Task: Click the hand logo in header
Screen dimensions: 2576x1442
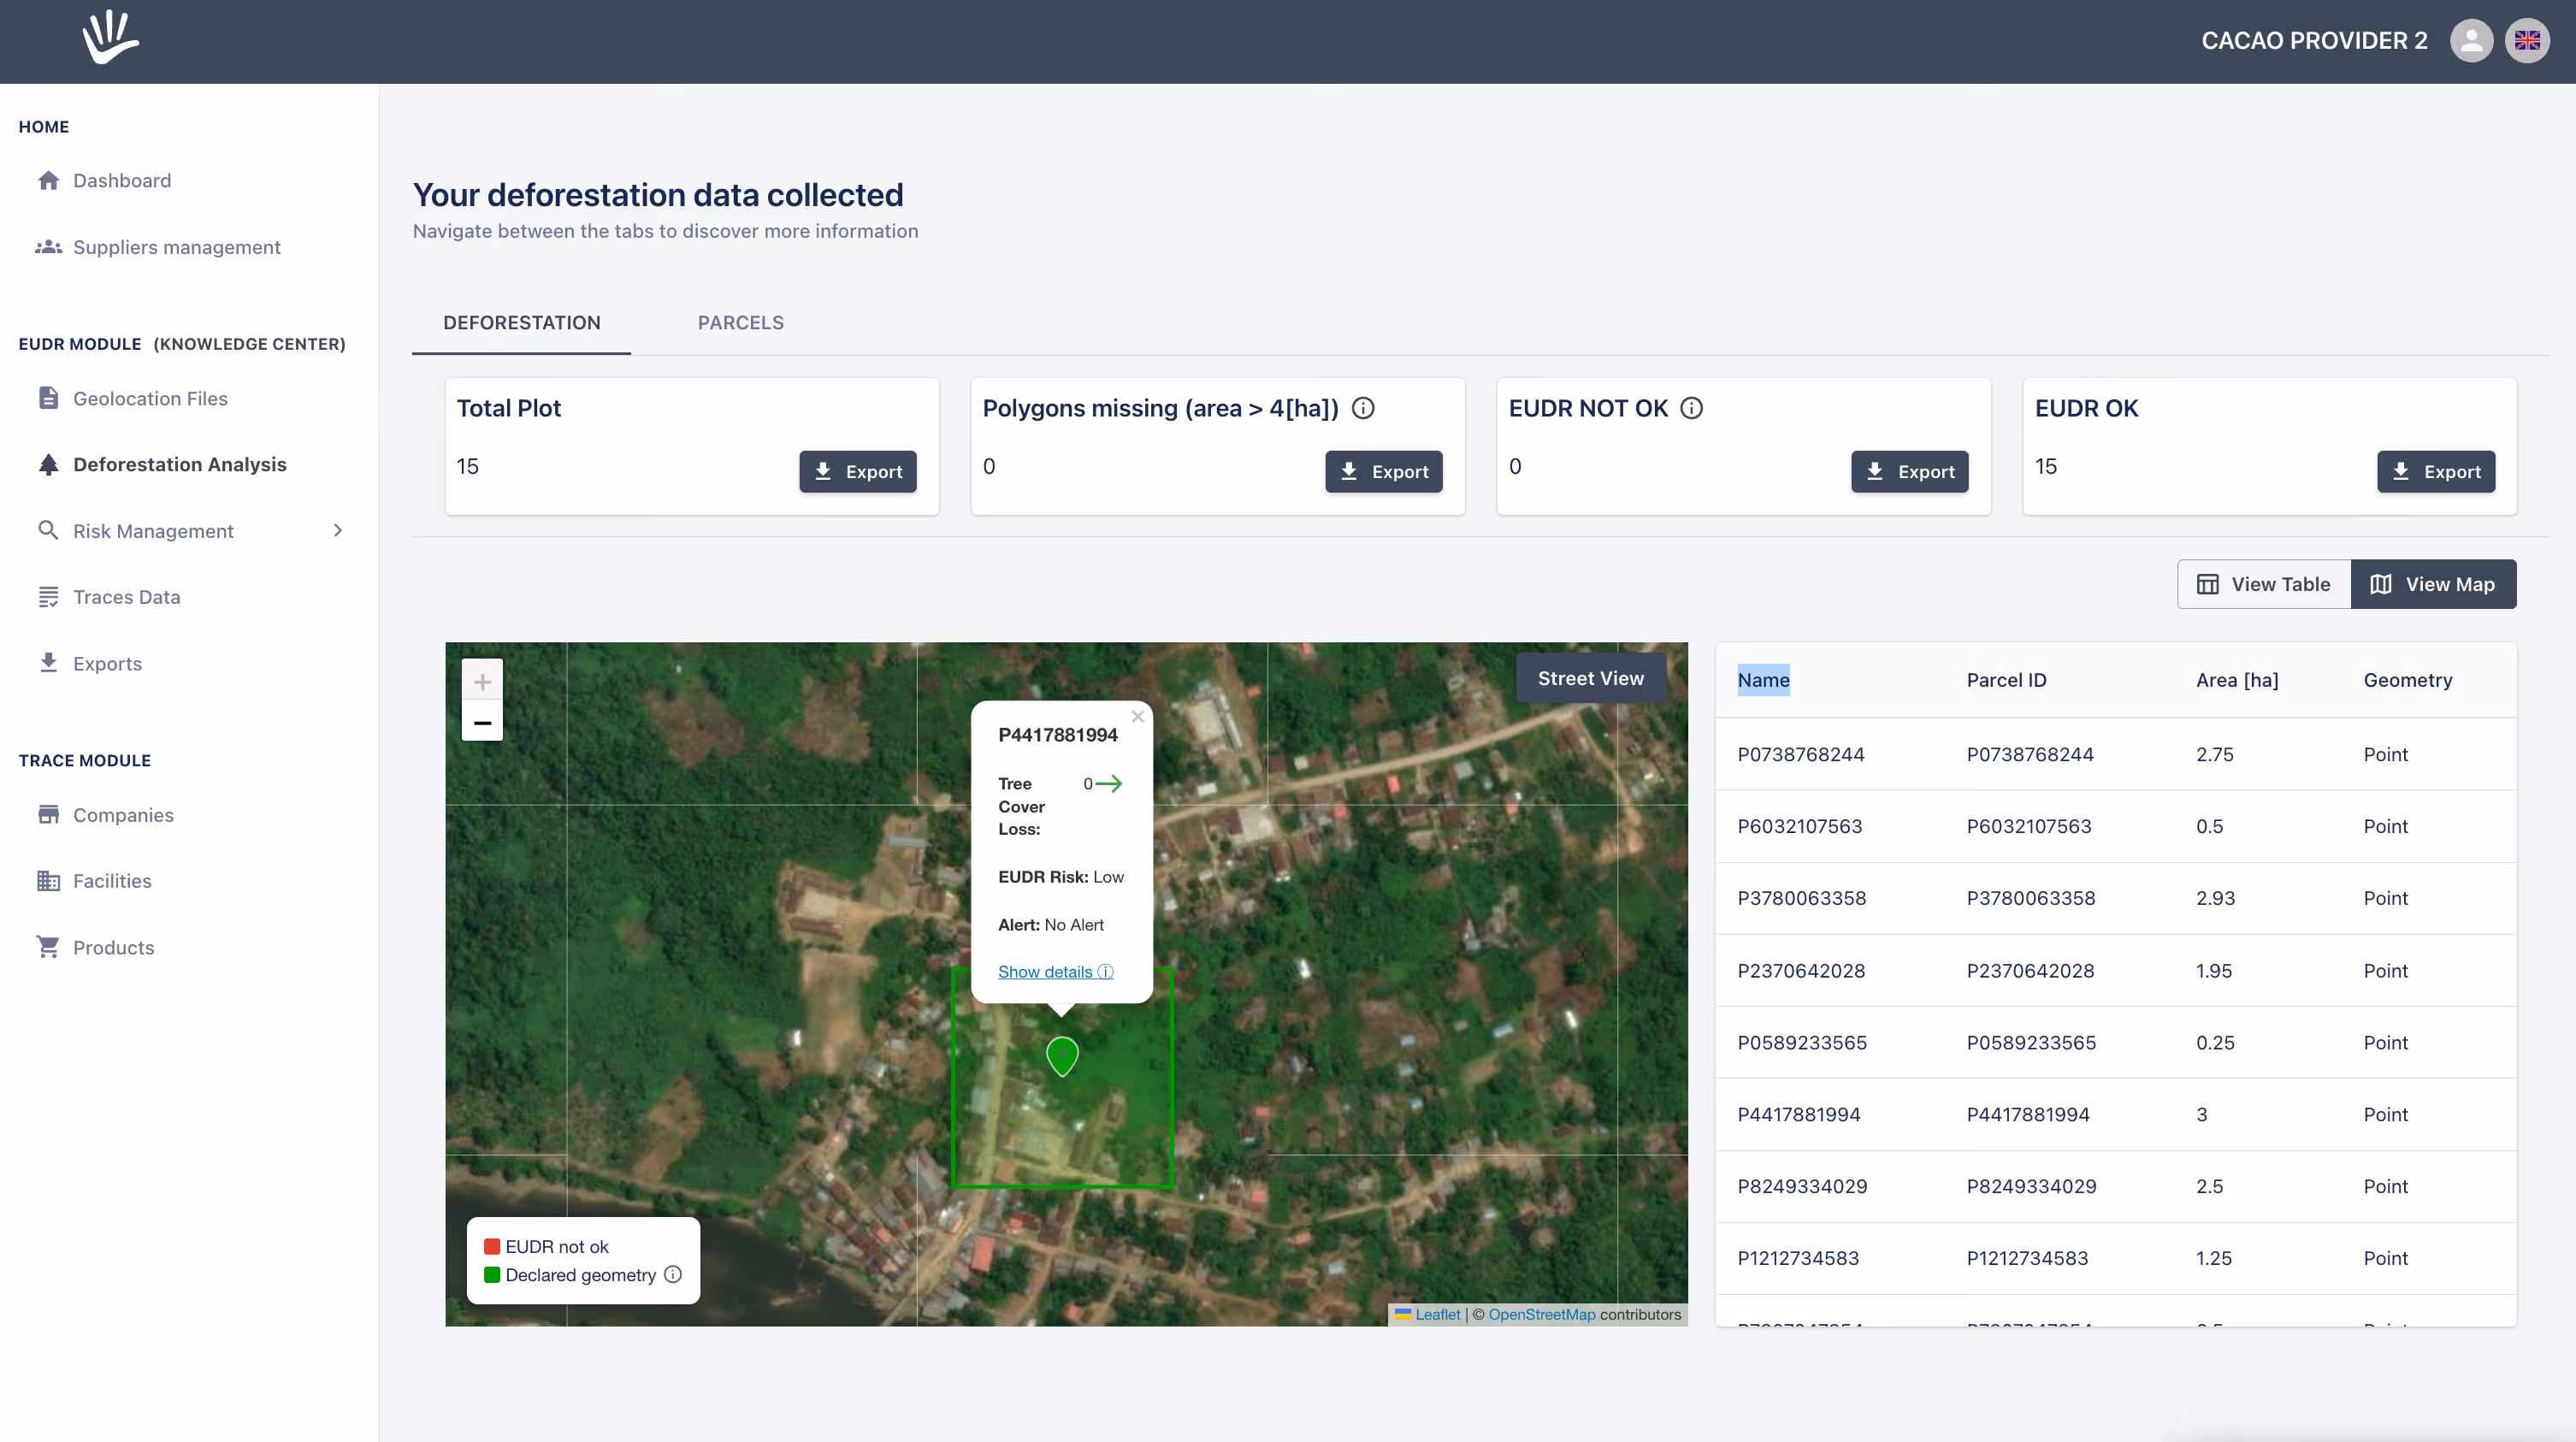Action: (x=111, y=38)
